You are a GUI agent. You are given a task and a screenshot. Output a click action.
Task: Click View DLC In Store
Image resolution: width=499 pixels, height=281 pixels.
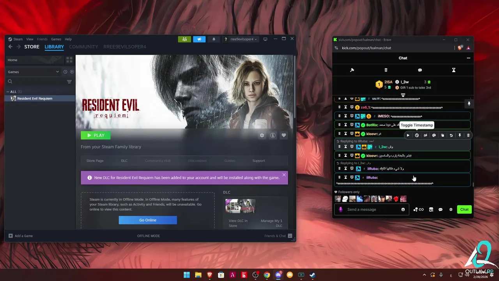(238, 223)
